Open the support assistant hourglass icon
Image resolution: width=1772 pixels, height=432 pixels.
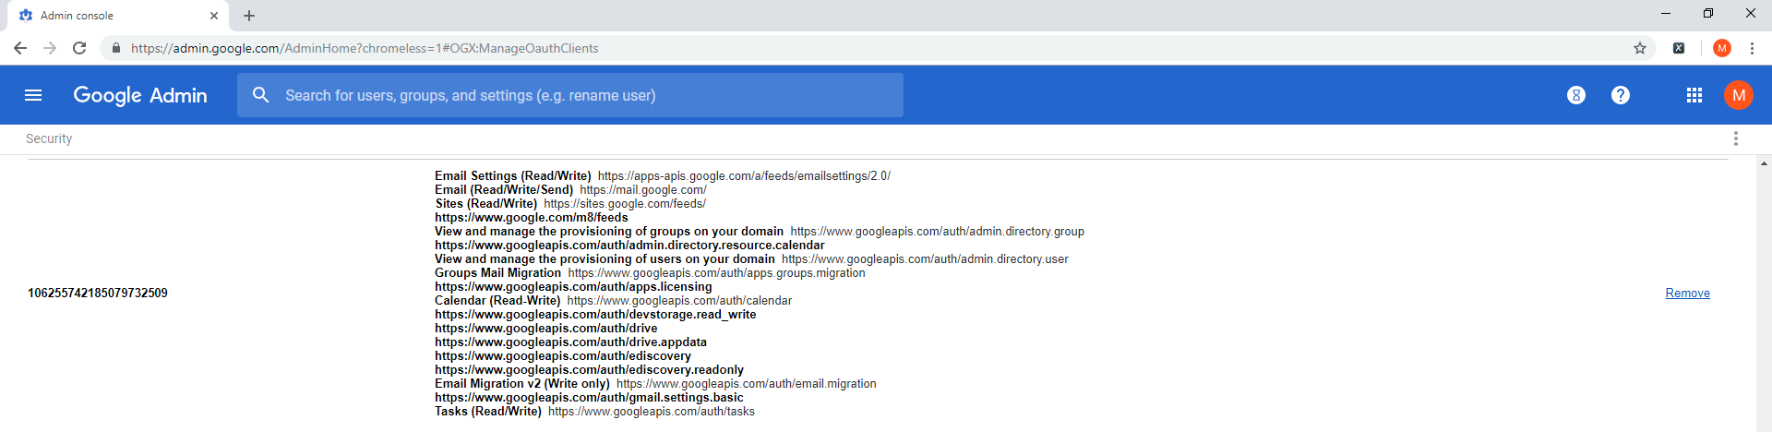(x=1576, y=95)
